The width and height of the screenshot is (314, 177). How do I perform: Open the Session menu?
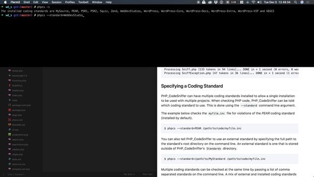click(56, 2)
